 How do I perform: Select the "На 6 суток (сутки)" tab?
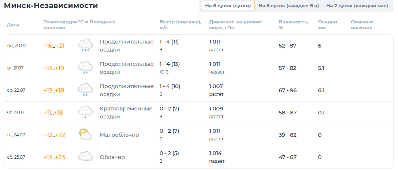(x=228, y=6)
